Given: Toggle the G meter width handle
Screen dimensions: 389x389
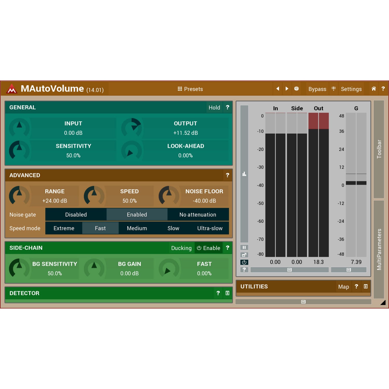Looking at the screenshot, I should point(349,270).
